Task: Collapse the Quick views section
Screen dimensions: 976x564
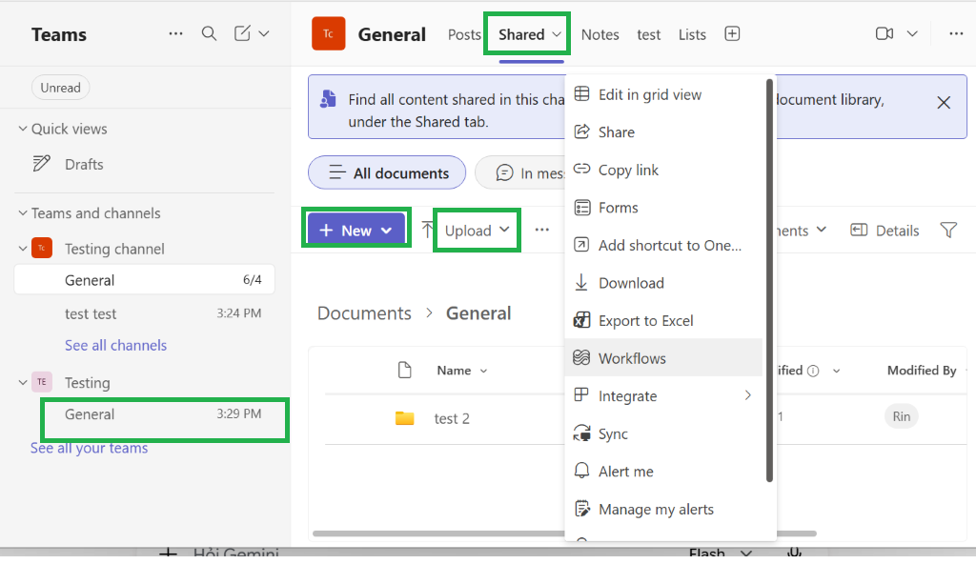Action: click(23, 129)
